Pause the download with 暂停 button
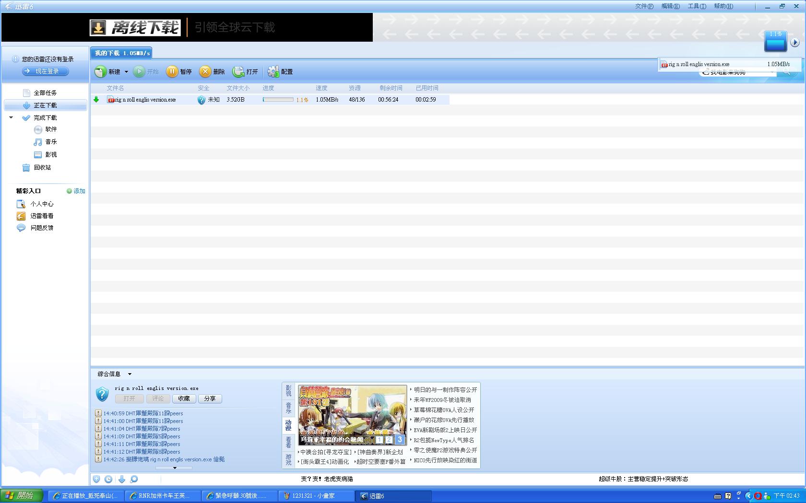This screenshot has width=806, height=503. coord(172,72)
